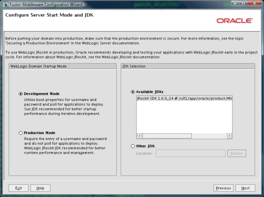The height and width of the screenshot is (197, 264).
Task: Click the 'Configure Server Start Mode and JDK' heading
Action: [x=49, y=15]
